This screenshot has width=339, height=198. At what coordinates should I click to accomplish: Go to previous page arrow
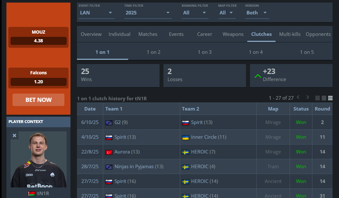(298, 97)
